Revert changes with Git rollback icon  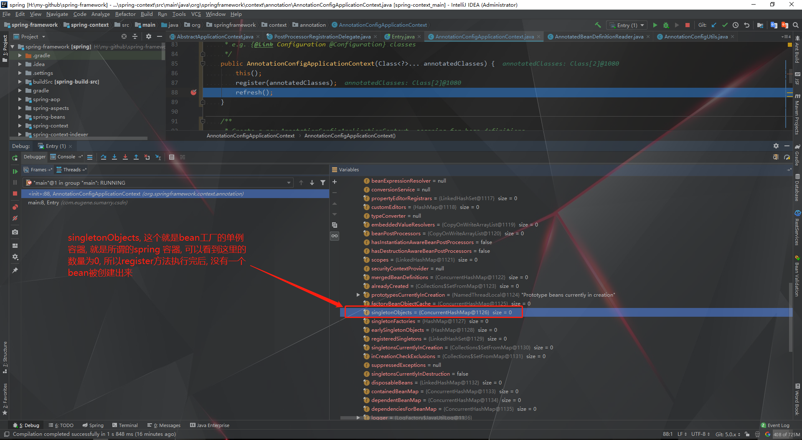pyautogui.click(x=746, y=25)
